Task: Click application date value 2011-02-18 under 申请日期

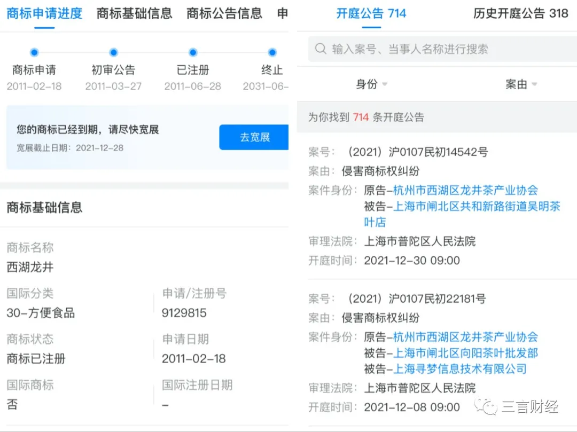Action: coord(193,358)
